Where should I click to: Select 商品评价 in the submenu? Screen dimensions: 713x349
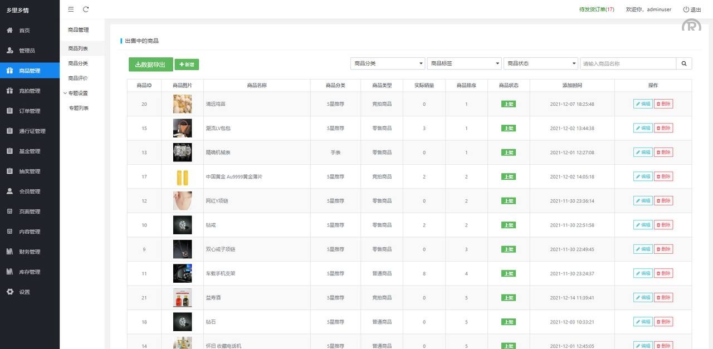pyautogui.click(x=78, y=78)
